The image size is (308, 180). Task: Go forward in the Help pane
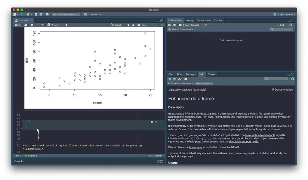click(174, 79)
